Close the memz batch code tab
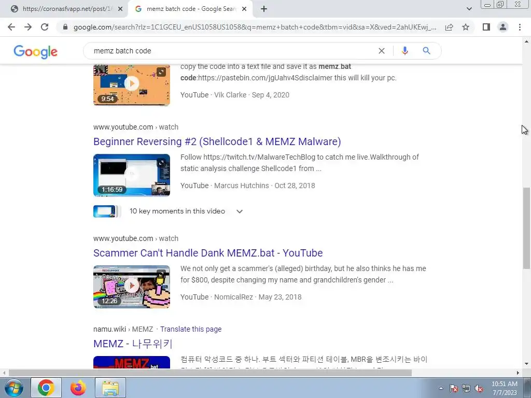The width and height of the screenshot is (531, 398). [244, 9]
